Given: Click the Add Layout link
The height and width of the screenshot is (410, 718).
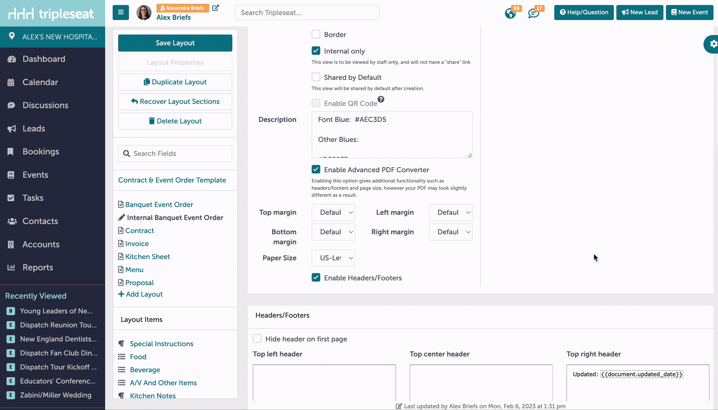Looking at the screenshot, I should coord(141,294).
